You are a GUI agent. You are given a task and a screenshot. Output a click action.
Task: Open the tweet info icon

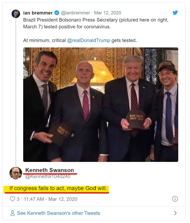[175, 199]
